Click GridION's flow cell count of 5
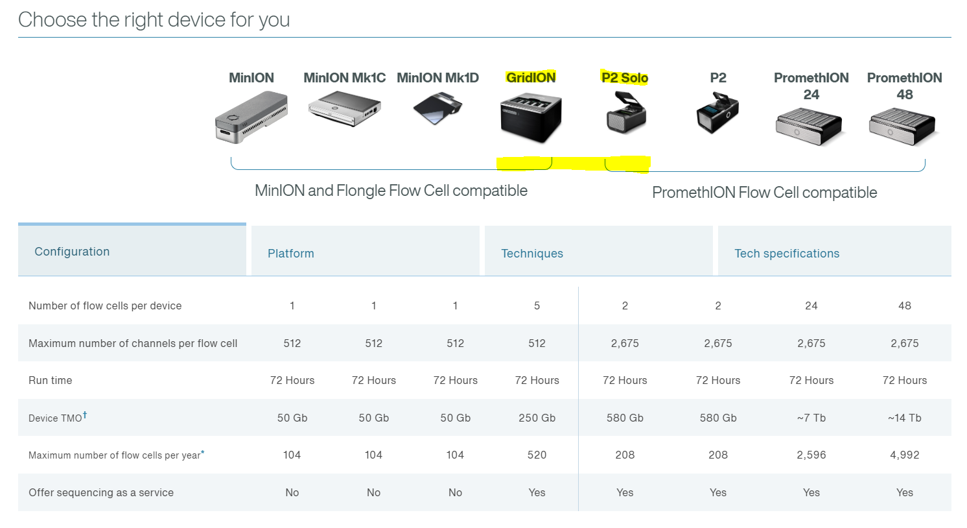967x528 pixels. (x=537, y=306)
